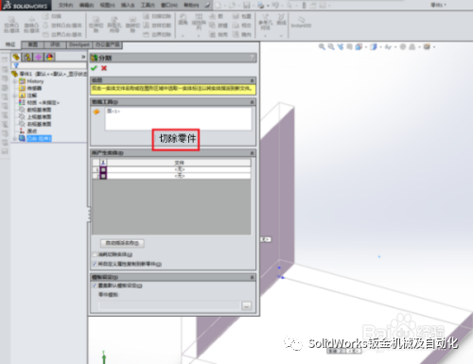This screenshot has width=473, height=364.
Task: Click Zoom to Area magnifier icon
Action: (331, 47)
